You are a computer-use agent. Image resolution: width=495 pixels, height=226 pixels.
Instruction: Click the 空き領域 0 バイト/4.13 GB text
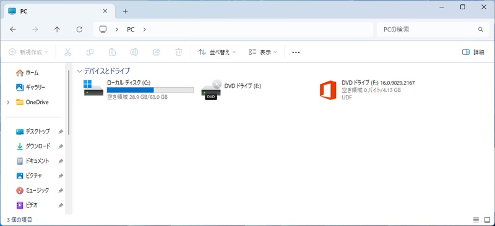[371, 90]
